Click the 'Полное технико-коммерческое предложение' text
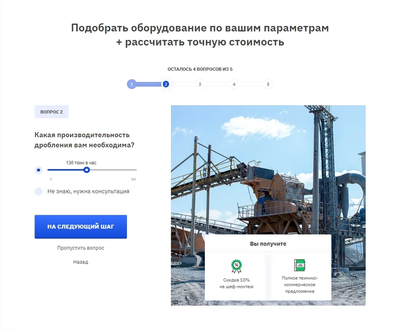Image resolution: width=398 pixels, height=330 pixels. click(299, 284)
